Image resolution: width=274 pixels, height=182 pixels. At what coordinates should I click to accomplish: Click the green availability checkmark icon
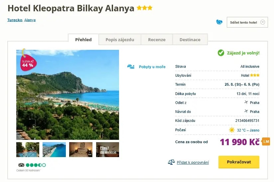click(221, 53)
